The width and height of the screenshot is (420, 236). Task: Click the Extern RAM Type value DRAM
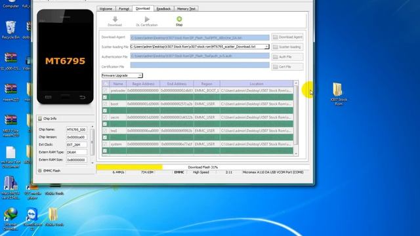pyautogui.click(x=76, y=152)
